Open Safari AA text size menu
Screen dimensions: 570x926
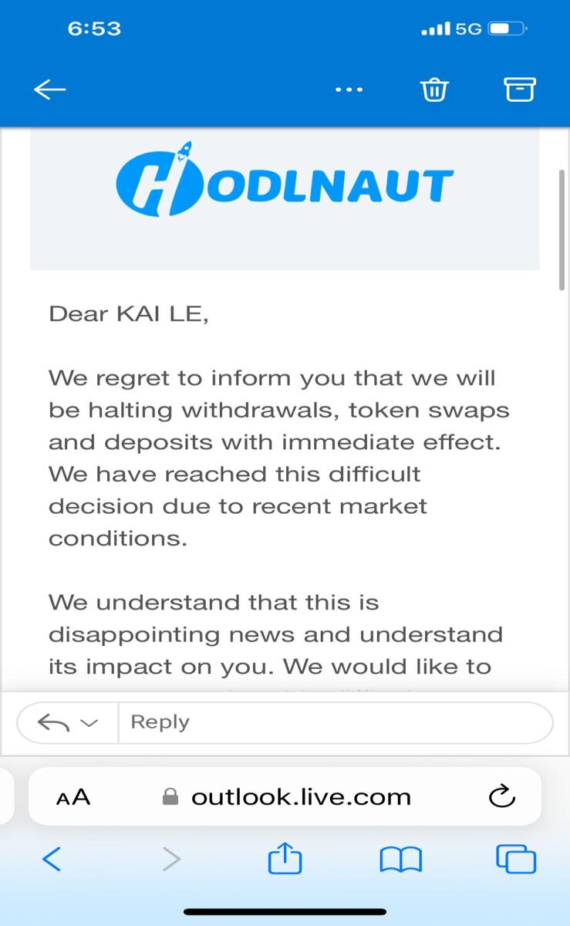[73, 797]
